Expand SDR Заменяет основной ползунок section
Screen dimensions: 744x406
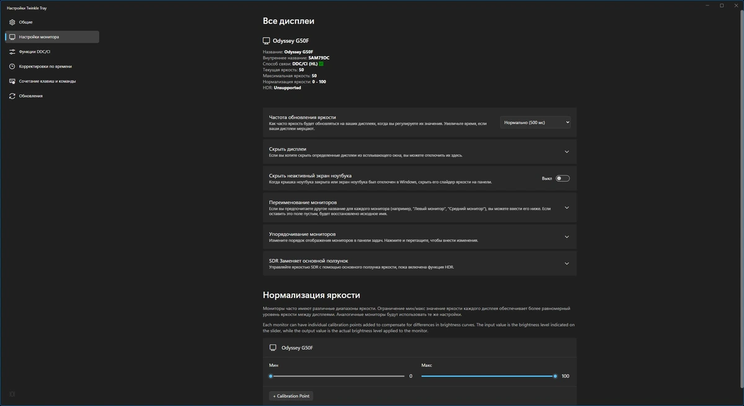[420, 263]
